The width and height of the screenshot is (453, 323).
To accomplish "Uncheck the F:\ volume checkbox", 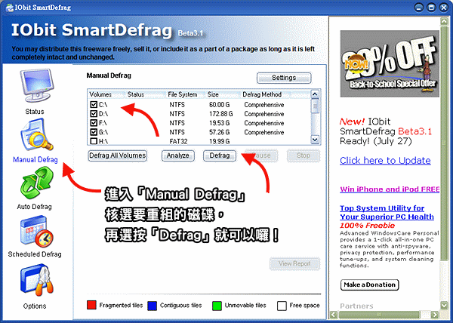I will (94, 123).
